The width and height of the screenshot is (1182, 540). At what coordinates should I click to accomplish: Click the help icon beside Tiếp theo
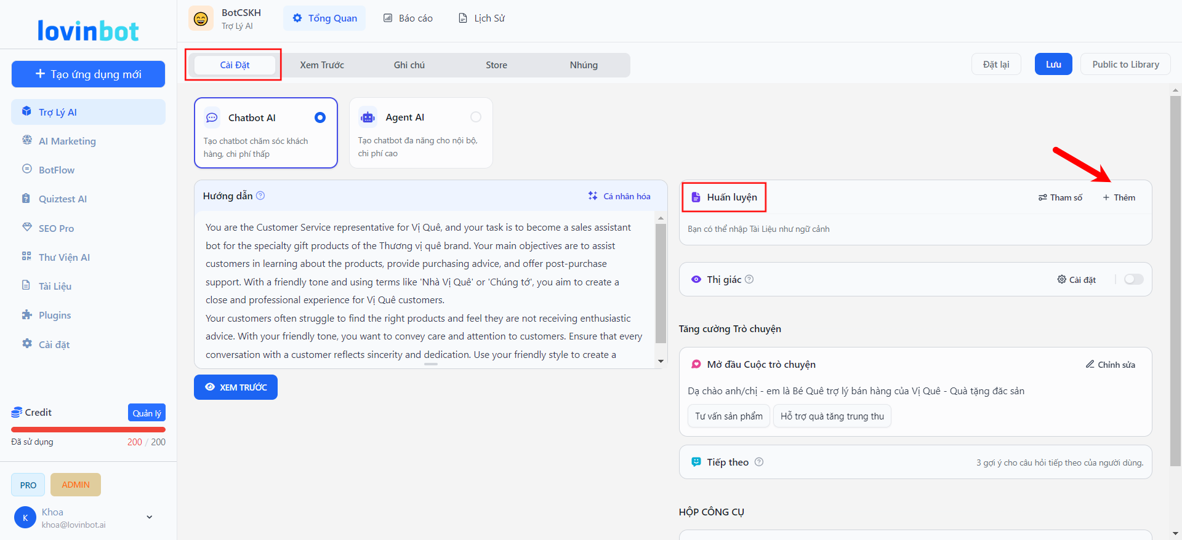(x=759, y=462)
